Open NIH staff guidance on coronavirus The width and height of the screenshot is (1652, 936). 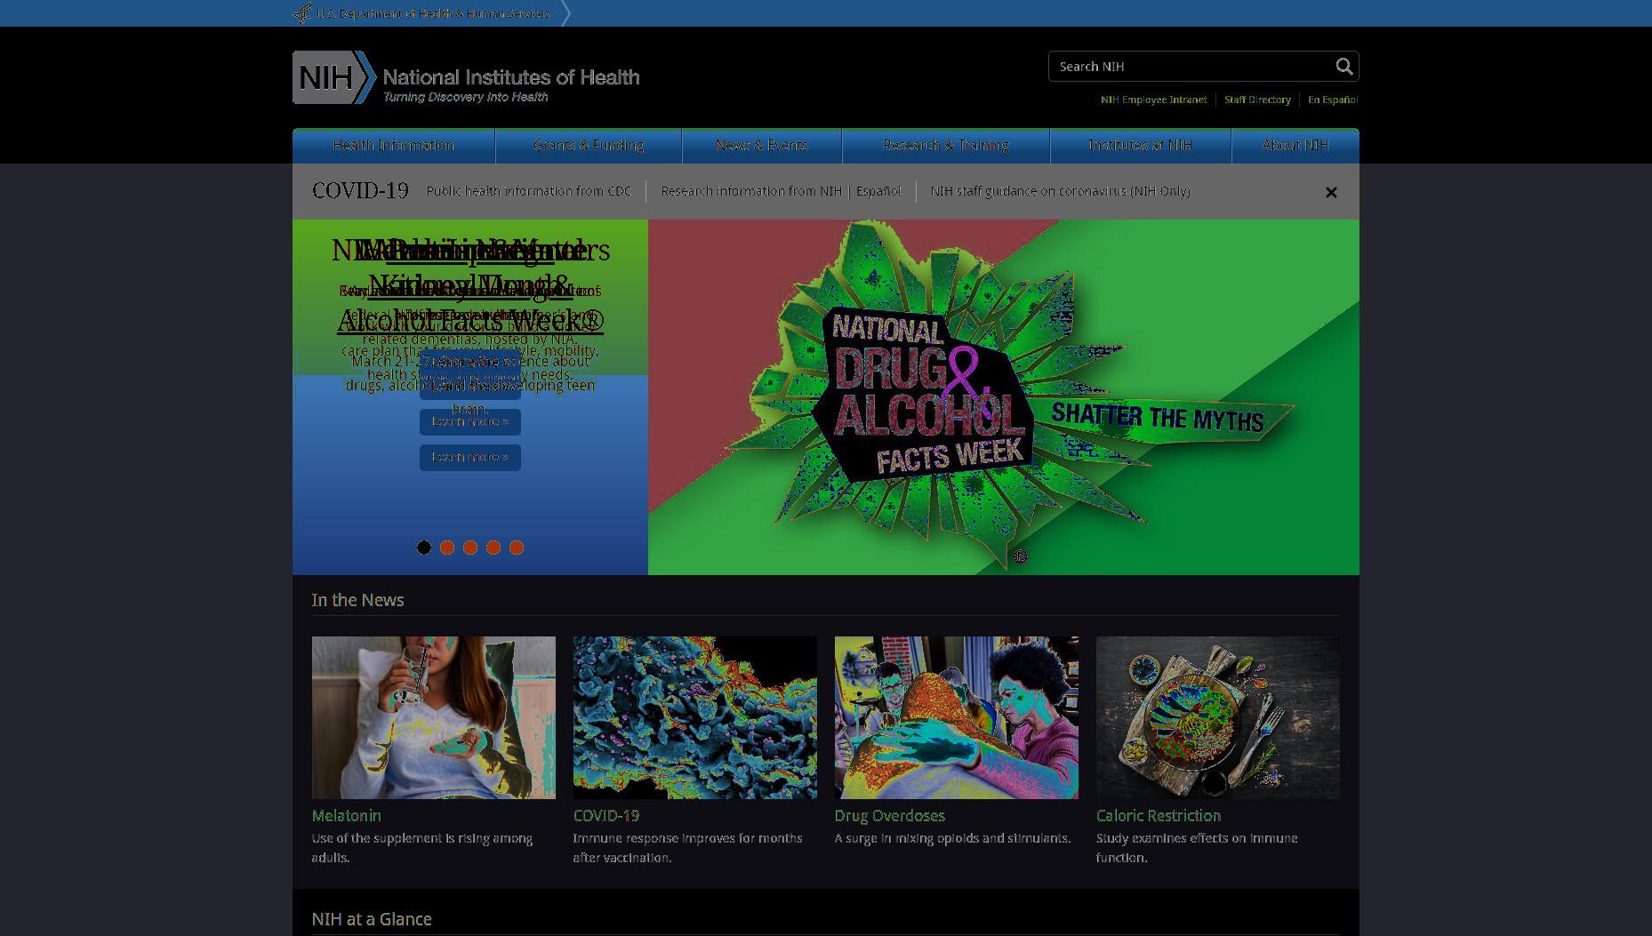click(1060, 191)
